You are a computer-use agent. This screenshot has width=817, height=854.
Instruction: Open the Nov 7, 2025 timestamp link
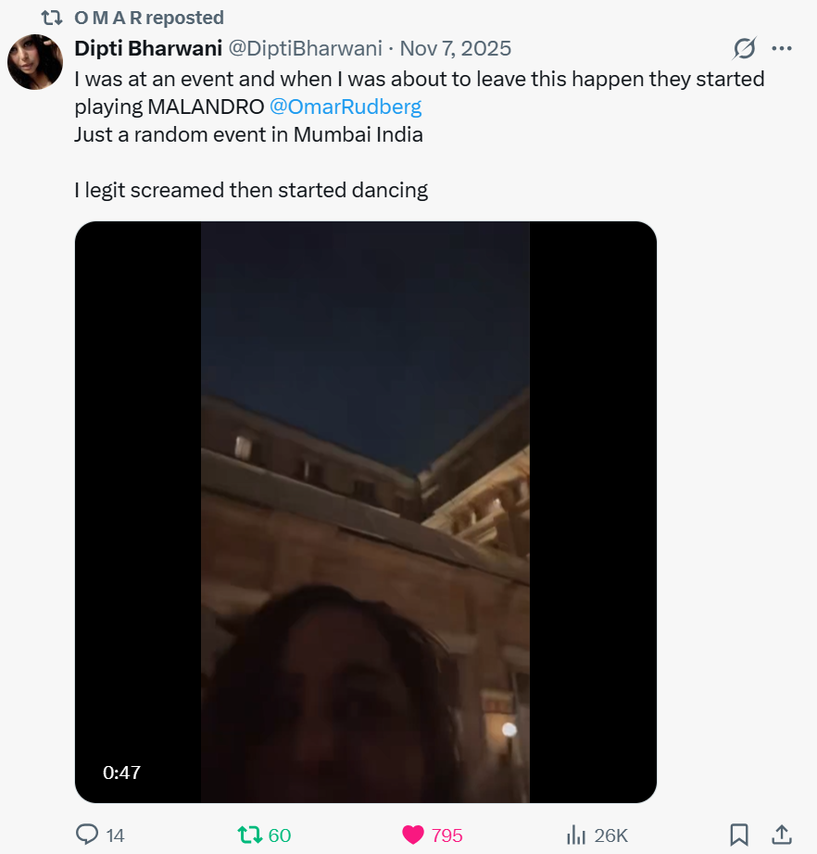tap(455, 48)
